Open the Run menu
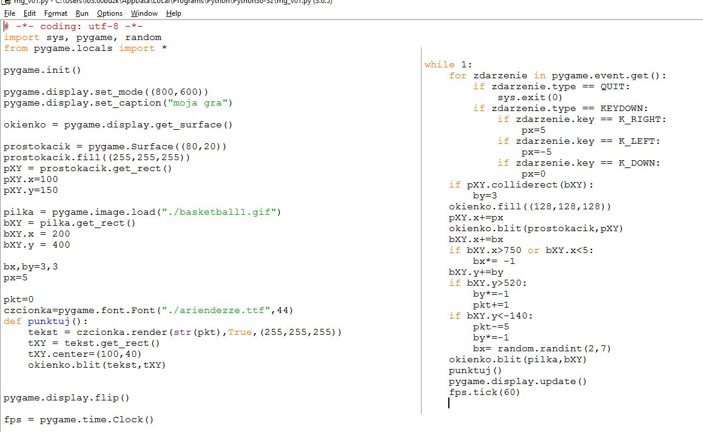 [x=82, y=13]
